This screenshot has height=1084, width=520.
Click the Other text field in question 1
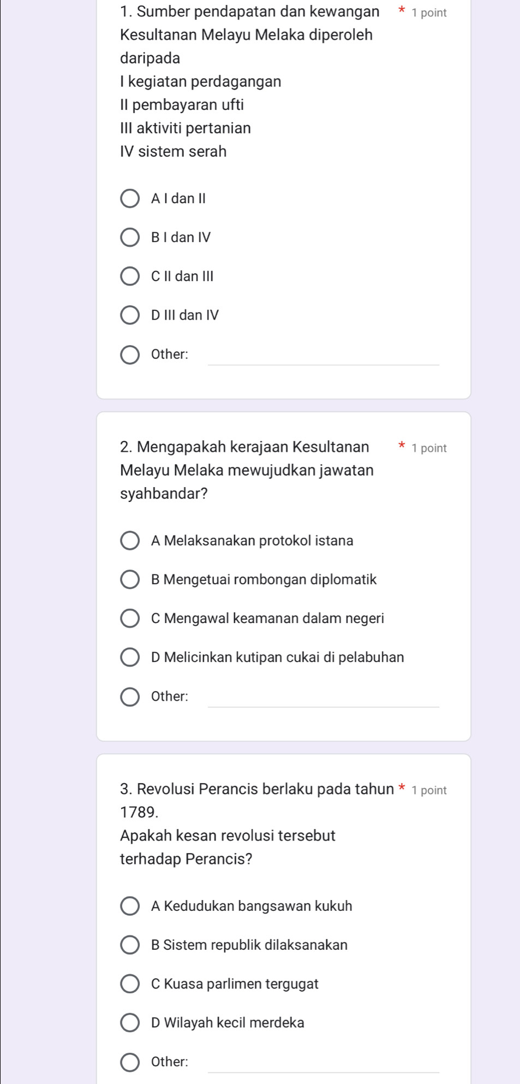pos(324,356)
